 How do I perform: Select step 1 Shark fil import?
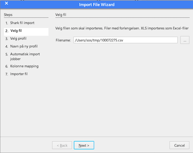tap(22, 23)
